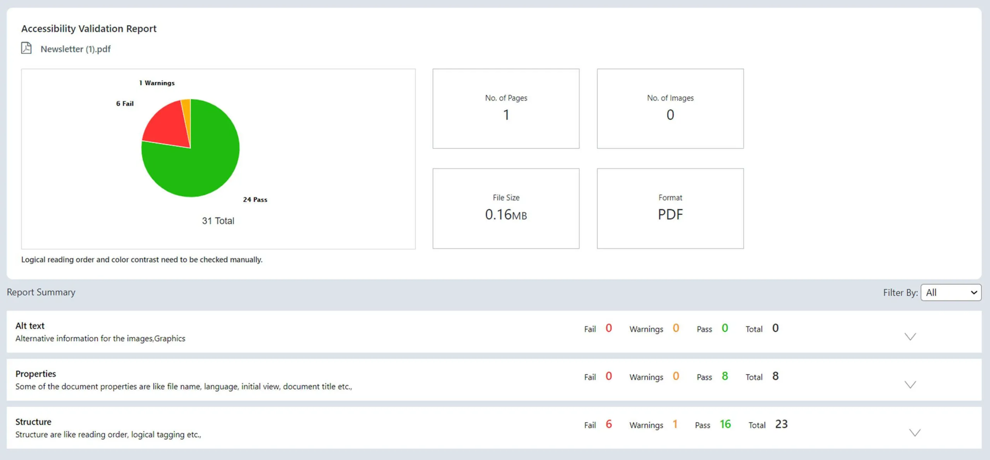
Task: Expand the Alt text section chevron
Action: (x=910, y=336)
